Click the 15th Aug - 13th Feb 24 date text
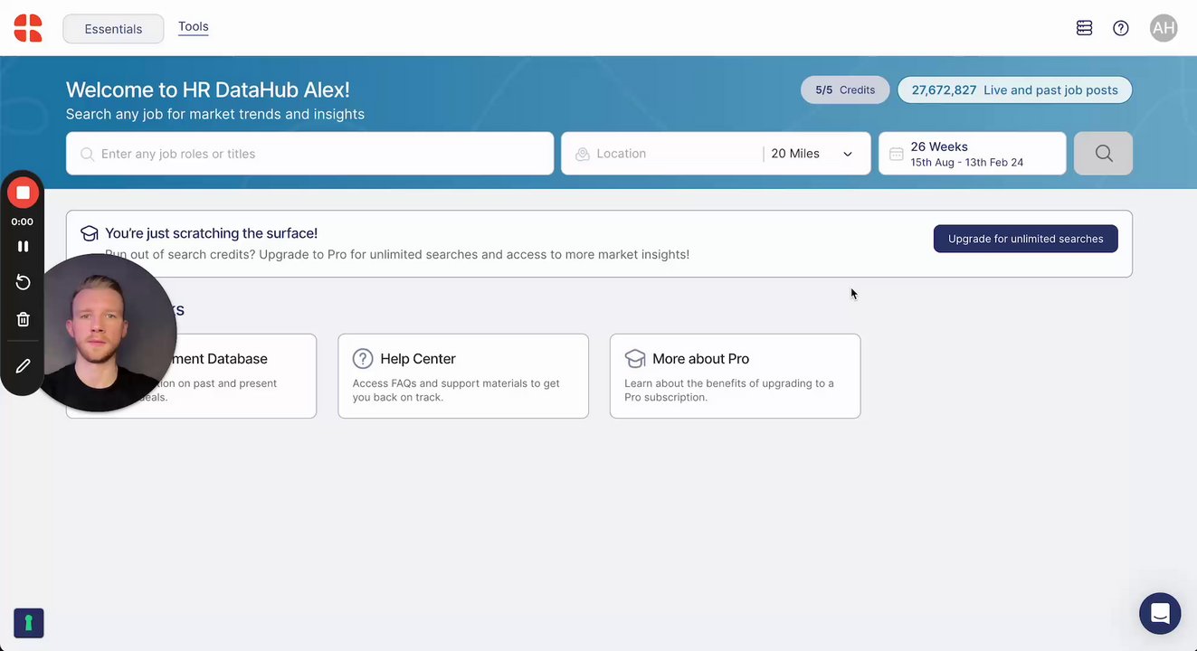This screenshot has height=651, width=1197. click(967, 163)
